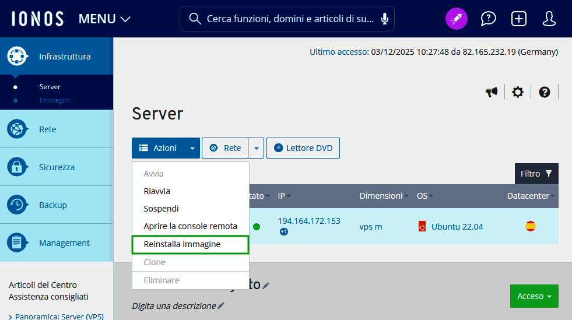This screenshot has width=572, height=320.
Task: Click the Lettore DVD button
Action: 303,148
